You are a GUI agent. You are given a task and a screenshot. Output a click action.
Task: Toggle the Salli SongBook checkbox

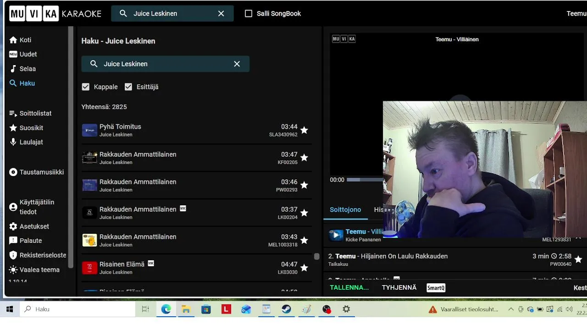point(249,13)
